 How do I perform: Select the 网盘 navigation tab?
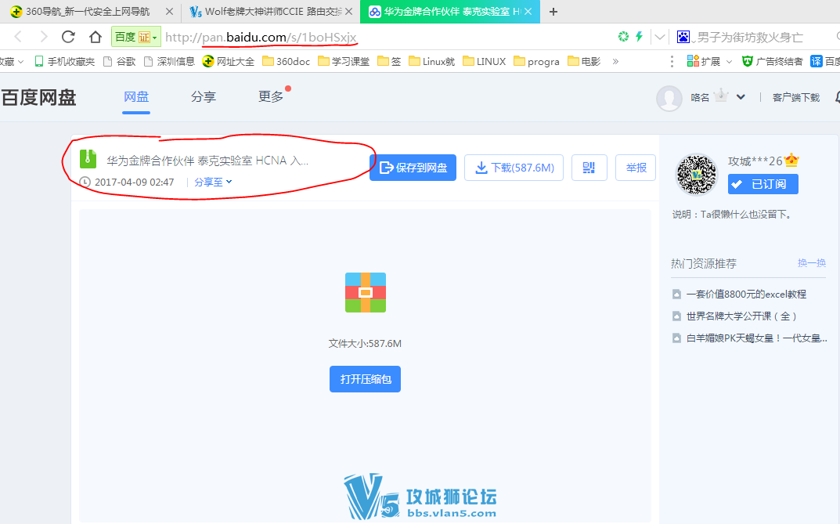coord(136,97)
